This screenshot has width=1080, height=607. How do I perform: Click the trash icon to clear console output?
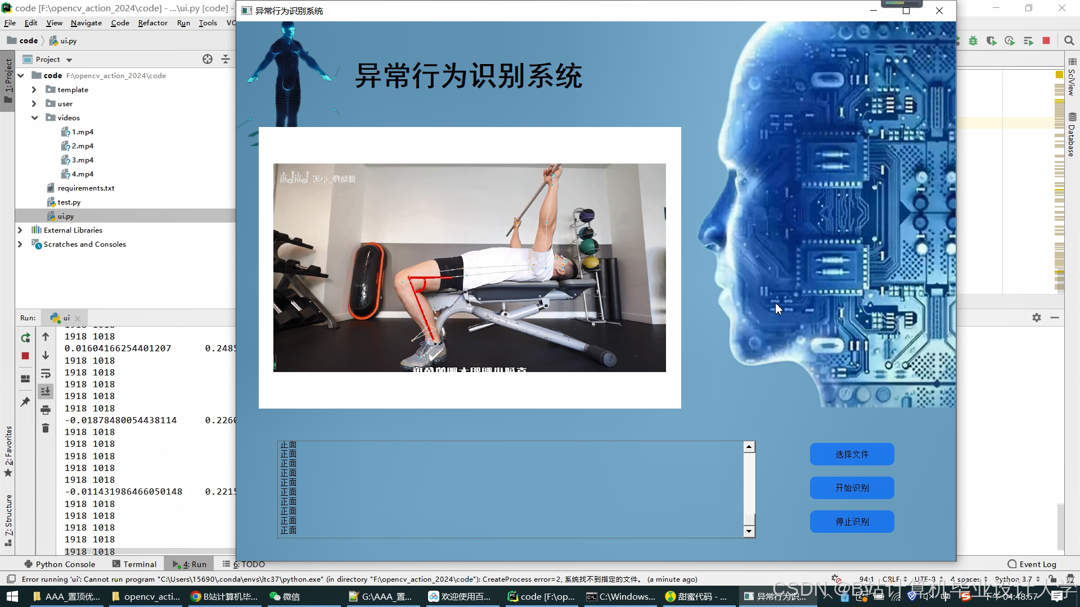46,428
